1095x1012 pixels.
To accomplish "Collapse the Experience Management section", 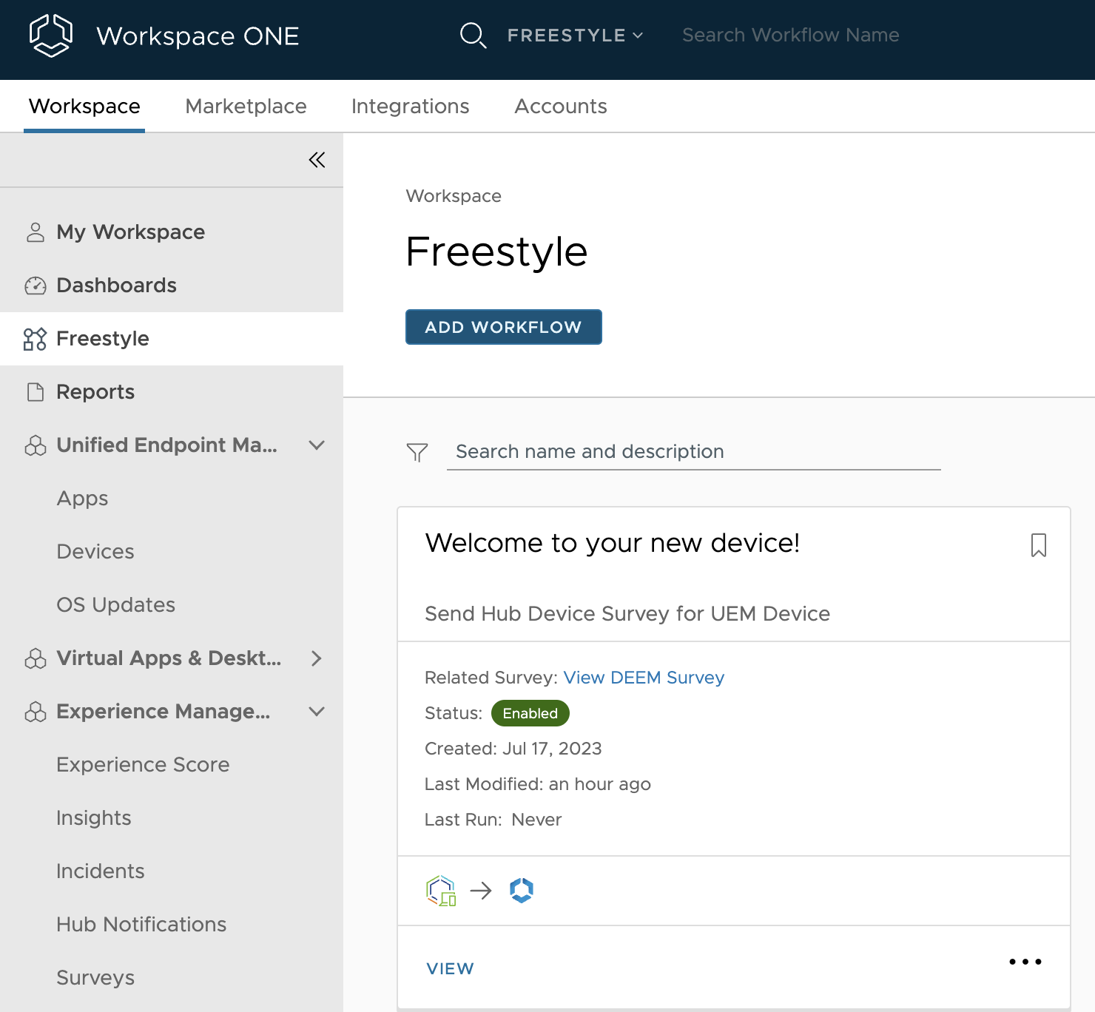I will pos(317,712).
